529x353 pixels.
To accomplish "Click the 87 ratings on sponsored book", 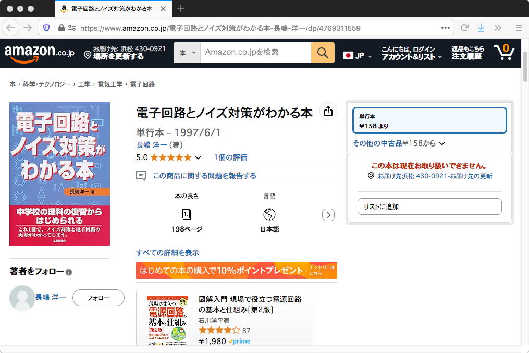I will (246, 331).
